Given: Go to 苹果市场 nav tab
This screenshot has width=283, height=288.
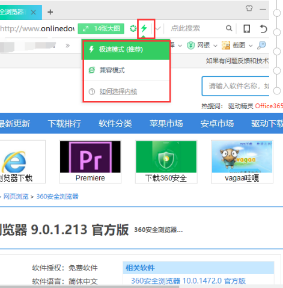Looking at the screenshot, I should pos(166,123).
